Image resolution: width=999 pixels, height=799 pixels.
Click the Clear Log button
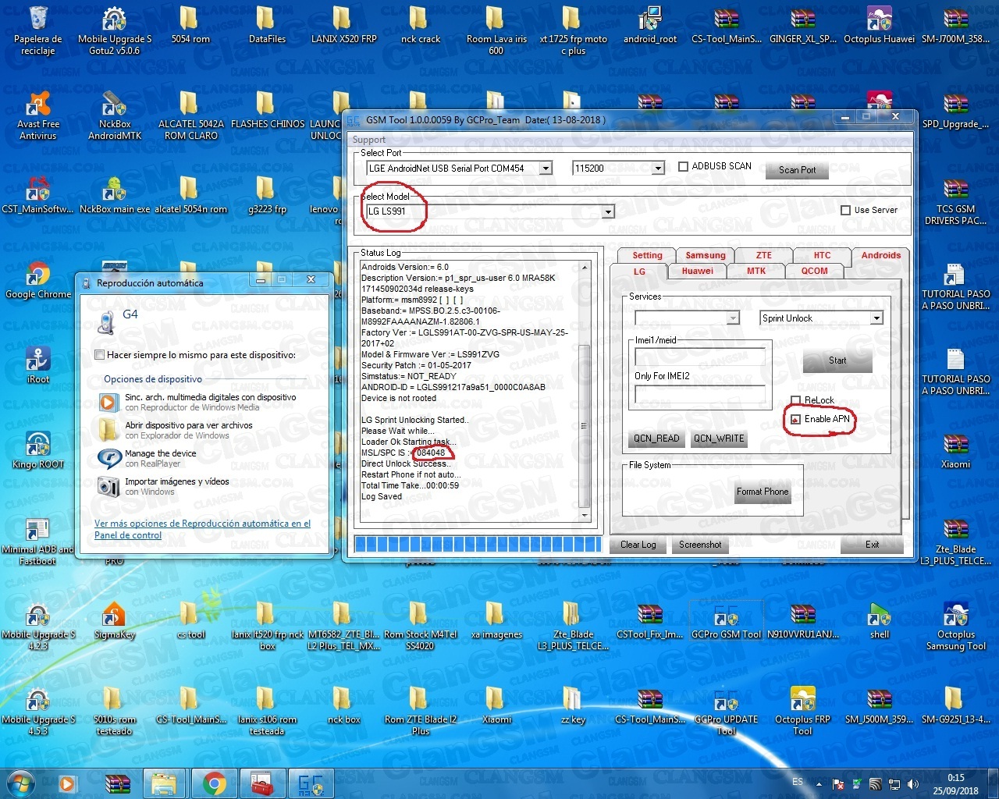pyautogui.click(x=638, y=545)
